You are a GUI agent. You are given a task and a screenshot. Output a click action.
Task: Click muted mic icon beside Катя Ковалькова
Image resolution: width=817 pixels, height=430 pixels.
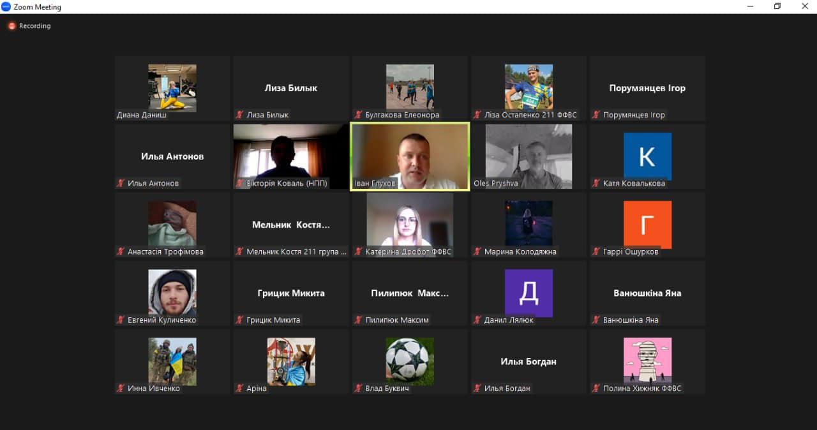tap(596, 183)
